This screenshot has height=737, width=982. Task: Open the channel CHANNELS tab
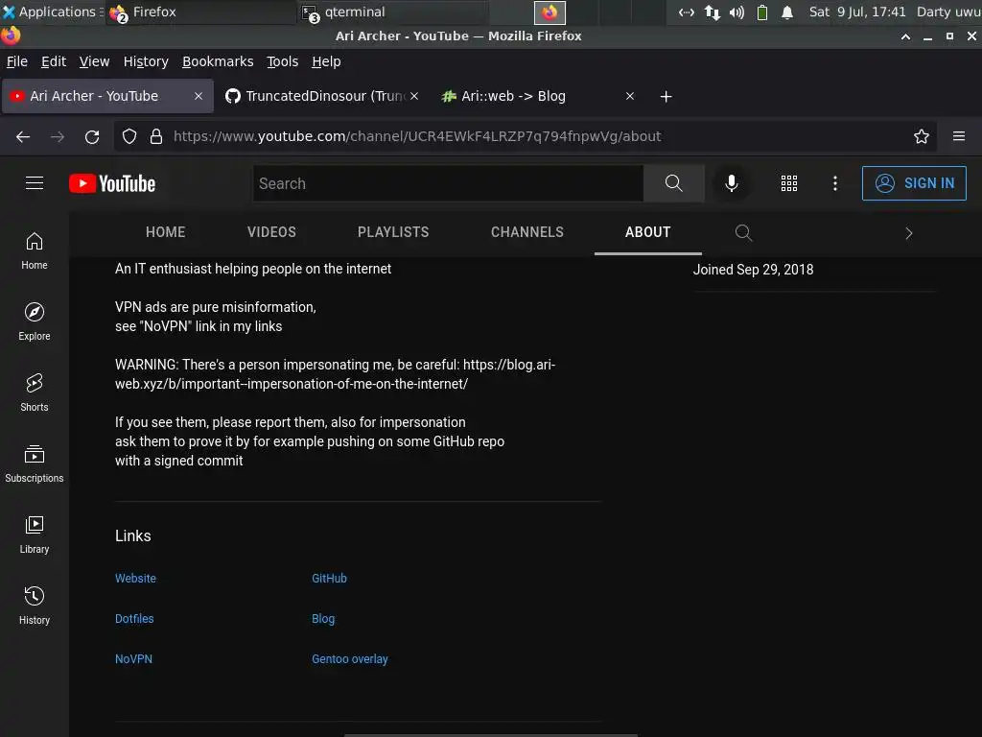tap(527, 232)
